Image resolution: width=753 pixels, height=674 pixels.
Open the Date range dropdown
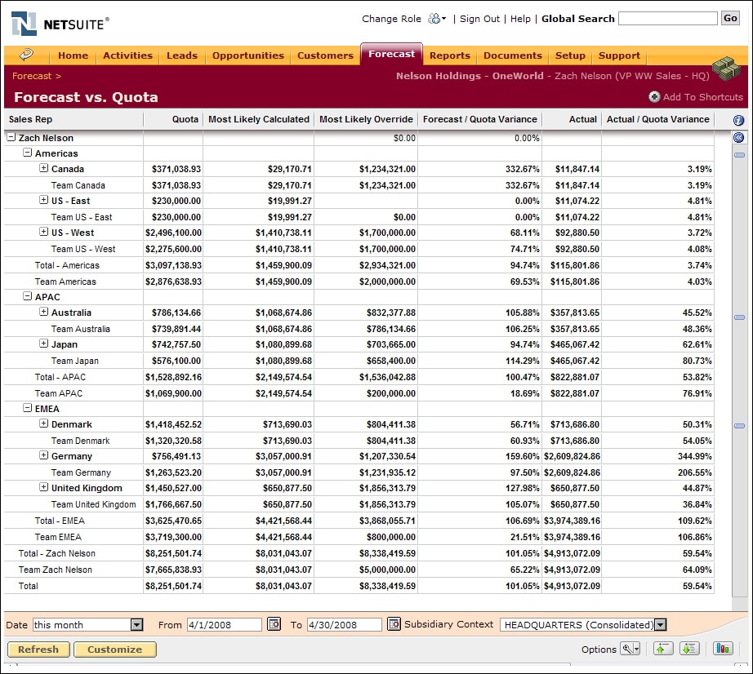pyautogui.click(x=137, y=624)
